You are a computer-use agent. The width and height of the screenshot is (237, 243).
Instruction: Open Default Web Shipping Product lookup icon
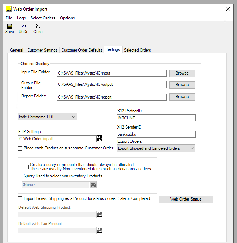(x=99, y=214)
